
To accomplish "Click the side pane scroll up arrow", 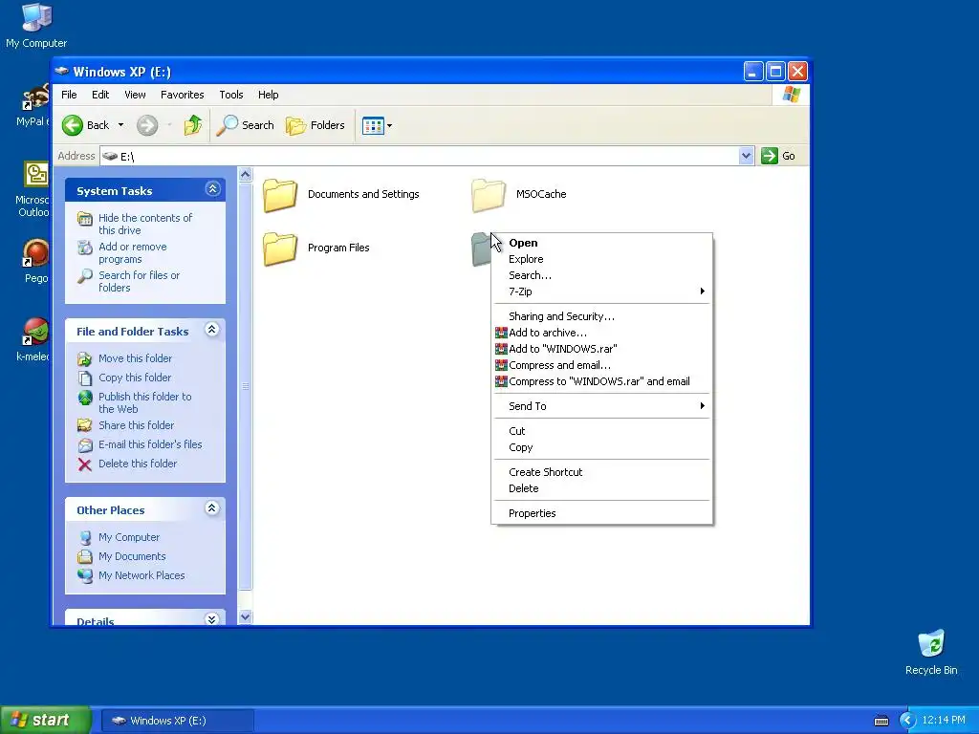I will point(246,175).
